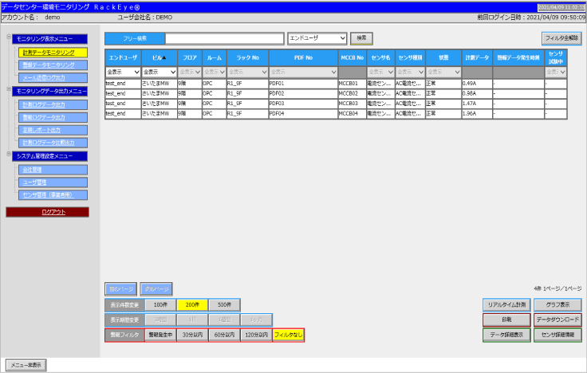
Task: Collapse the モニタリング表示メニュー tree icon
Action: [x=9, y=37]
